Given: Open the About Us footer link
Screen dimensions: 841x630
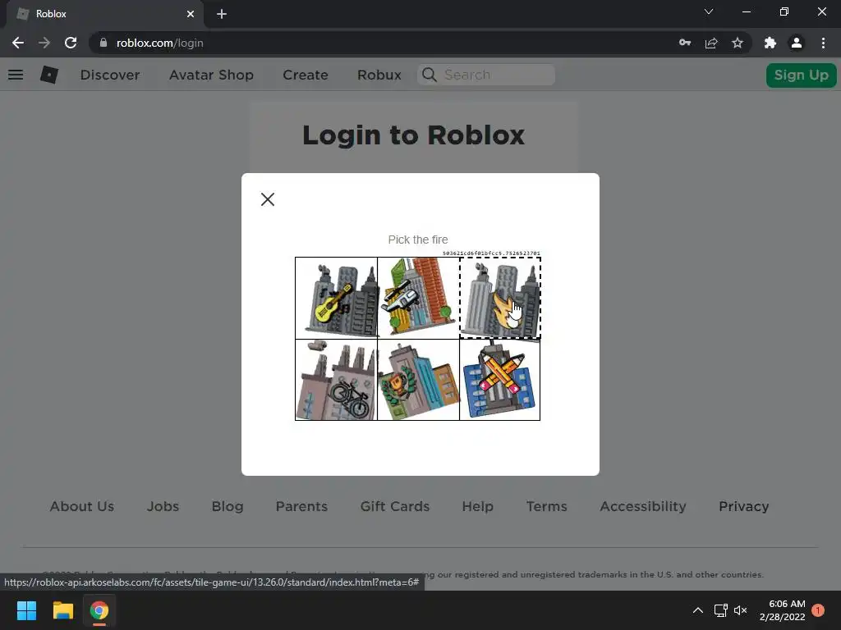Looking at the screenshot, I should tap(82, 506).
